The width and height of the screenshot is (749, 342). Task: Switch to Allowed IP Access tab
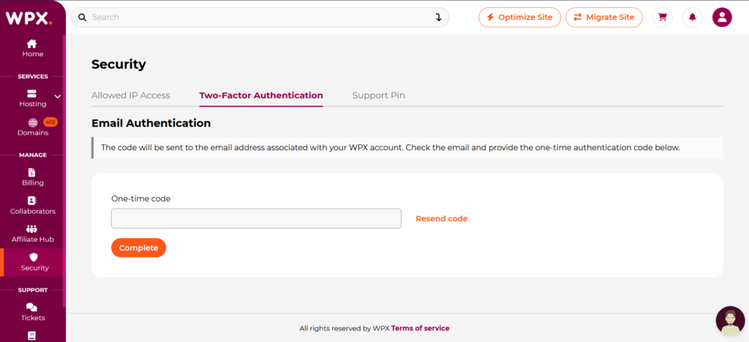click(x=131, y=95)
